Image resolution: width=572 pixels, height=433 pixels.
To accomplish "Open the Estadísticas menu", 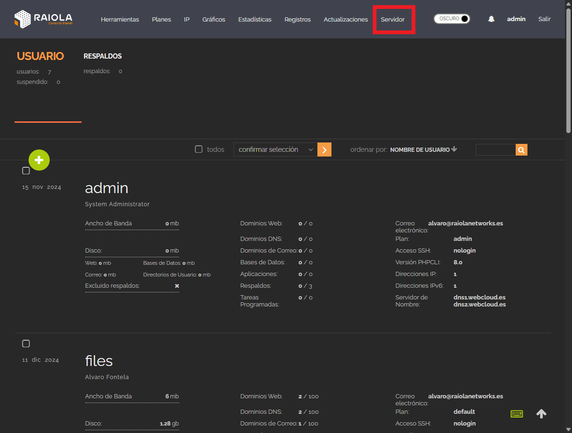I will (x=255, y=19).
